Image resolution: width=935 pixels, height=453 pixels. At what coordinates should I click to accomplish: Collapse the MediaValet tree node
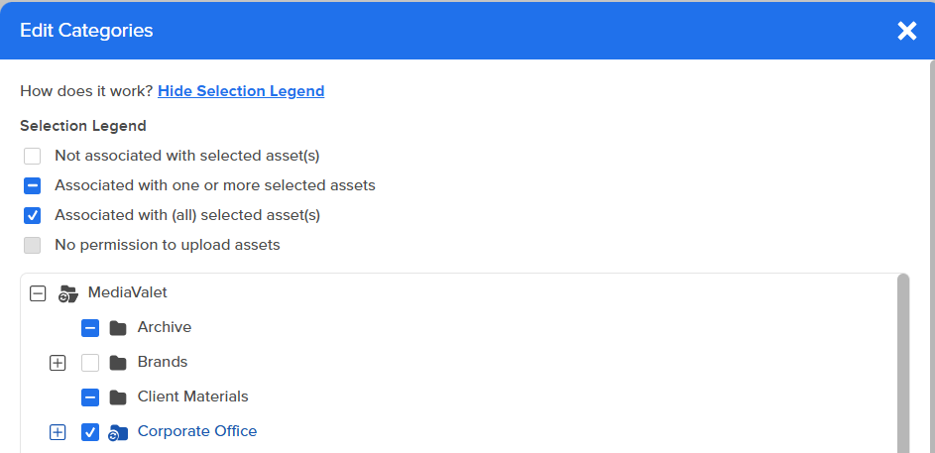pyautogui.click(x=38, y=293)
